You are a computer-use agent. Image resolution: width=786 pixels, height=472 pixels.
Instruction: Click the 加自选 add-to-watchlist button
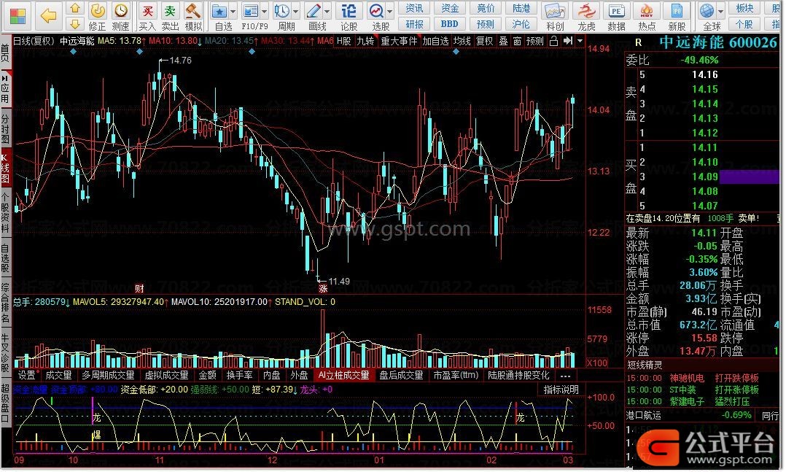[435, 41]
